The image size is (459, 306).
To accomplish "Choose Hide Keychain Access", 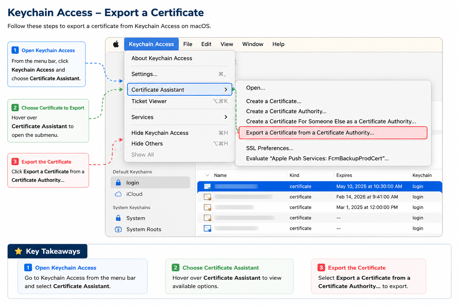I will 179,133.
